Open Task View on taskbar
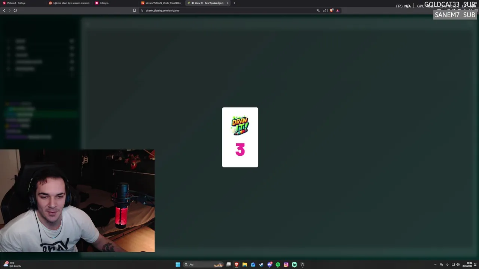 (x=228, y=265)
